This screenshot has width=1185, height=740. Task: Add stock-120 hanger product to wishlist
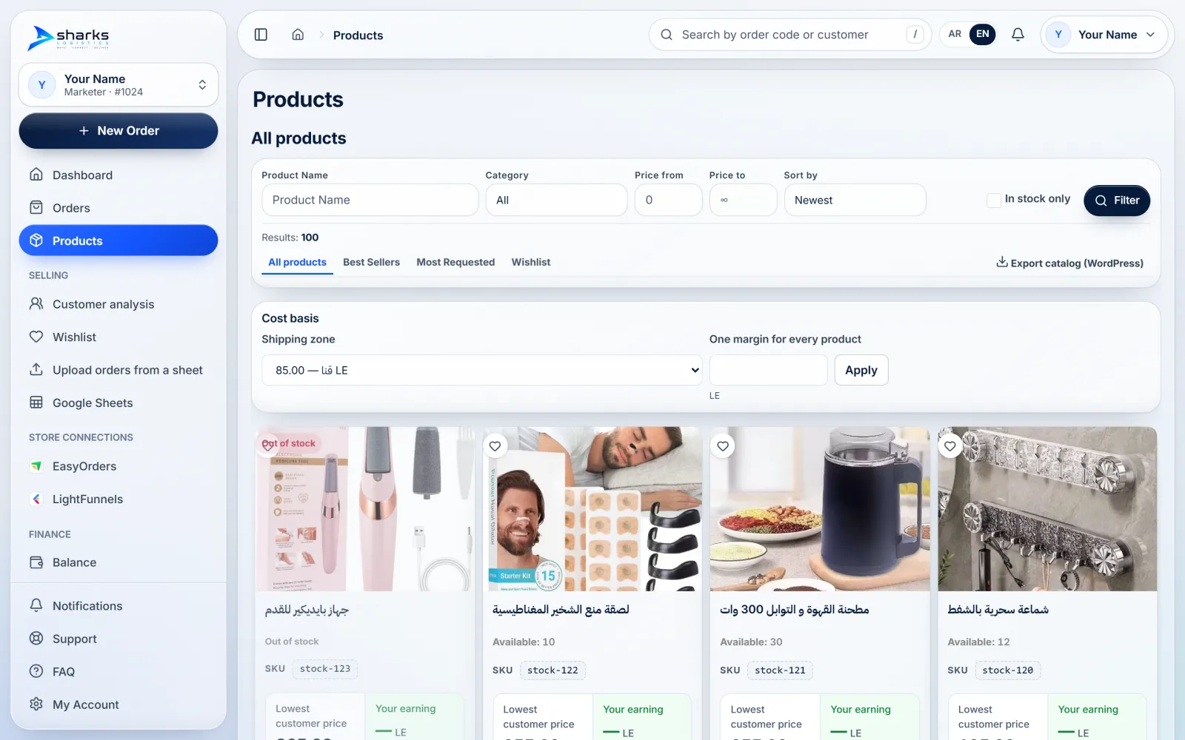[x=950, y=446]
